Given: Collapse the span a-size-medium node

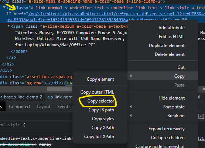Looking at the screenshot, I should click(x=8, y=26).
